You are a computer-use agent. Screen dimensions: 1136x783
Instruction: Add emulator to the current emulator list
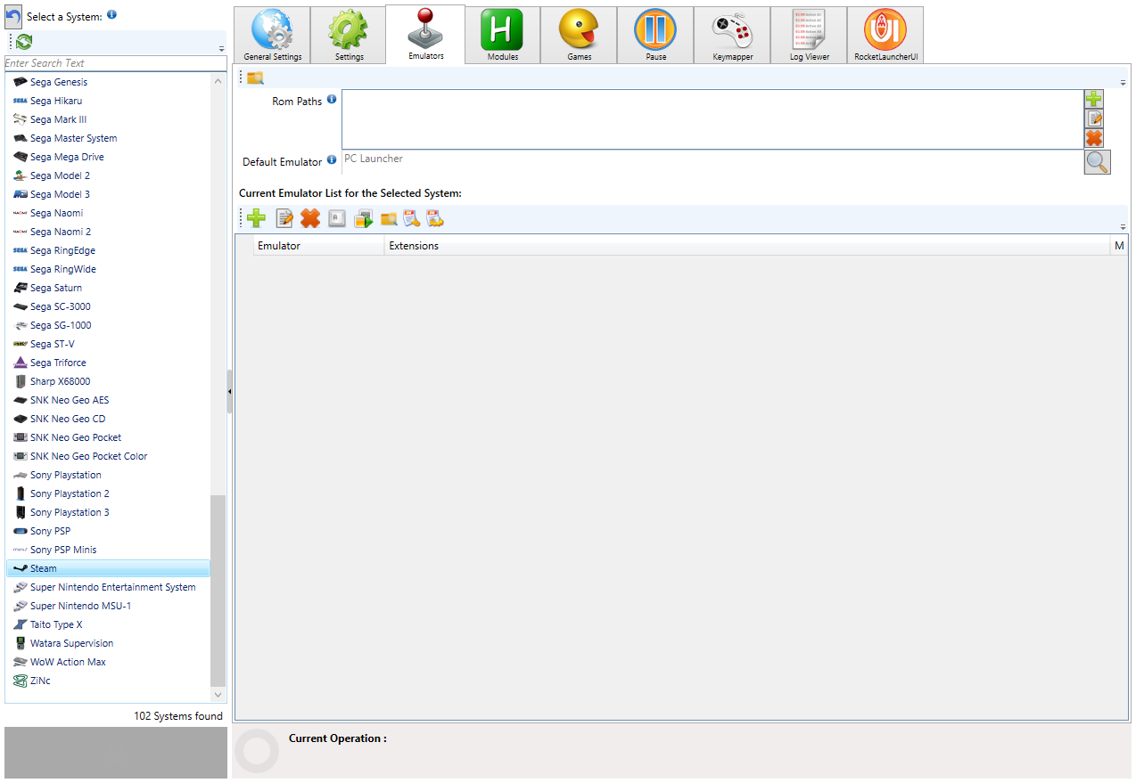[257, 218]
